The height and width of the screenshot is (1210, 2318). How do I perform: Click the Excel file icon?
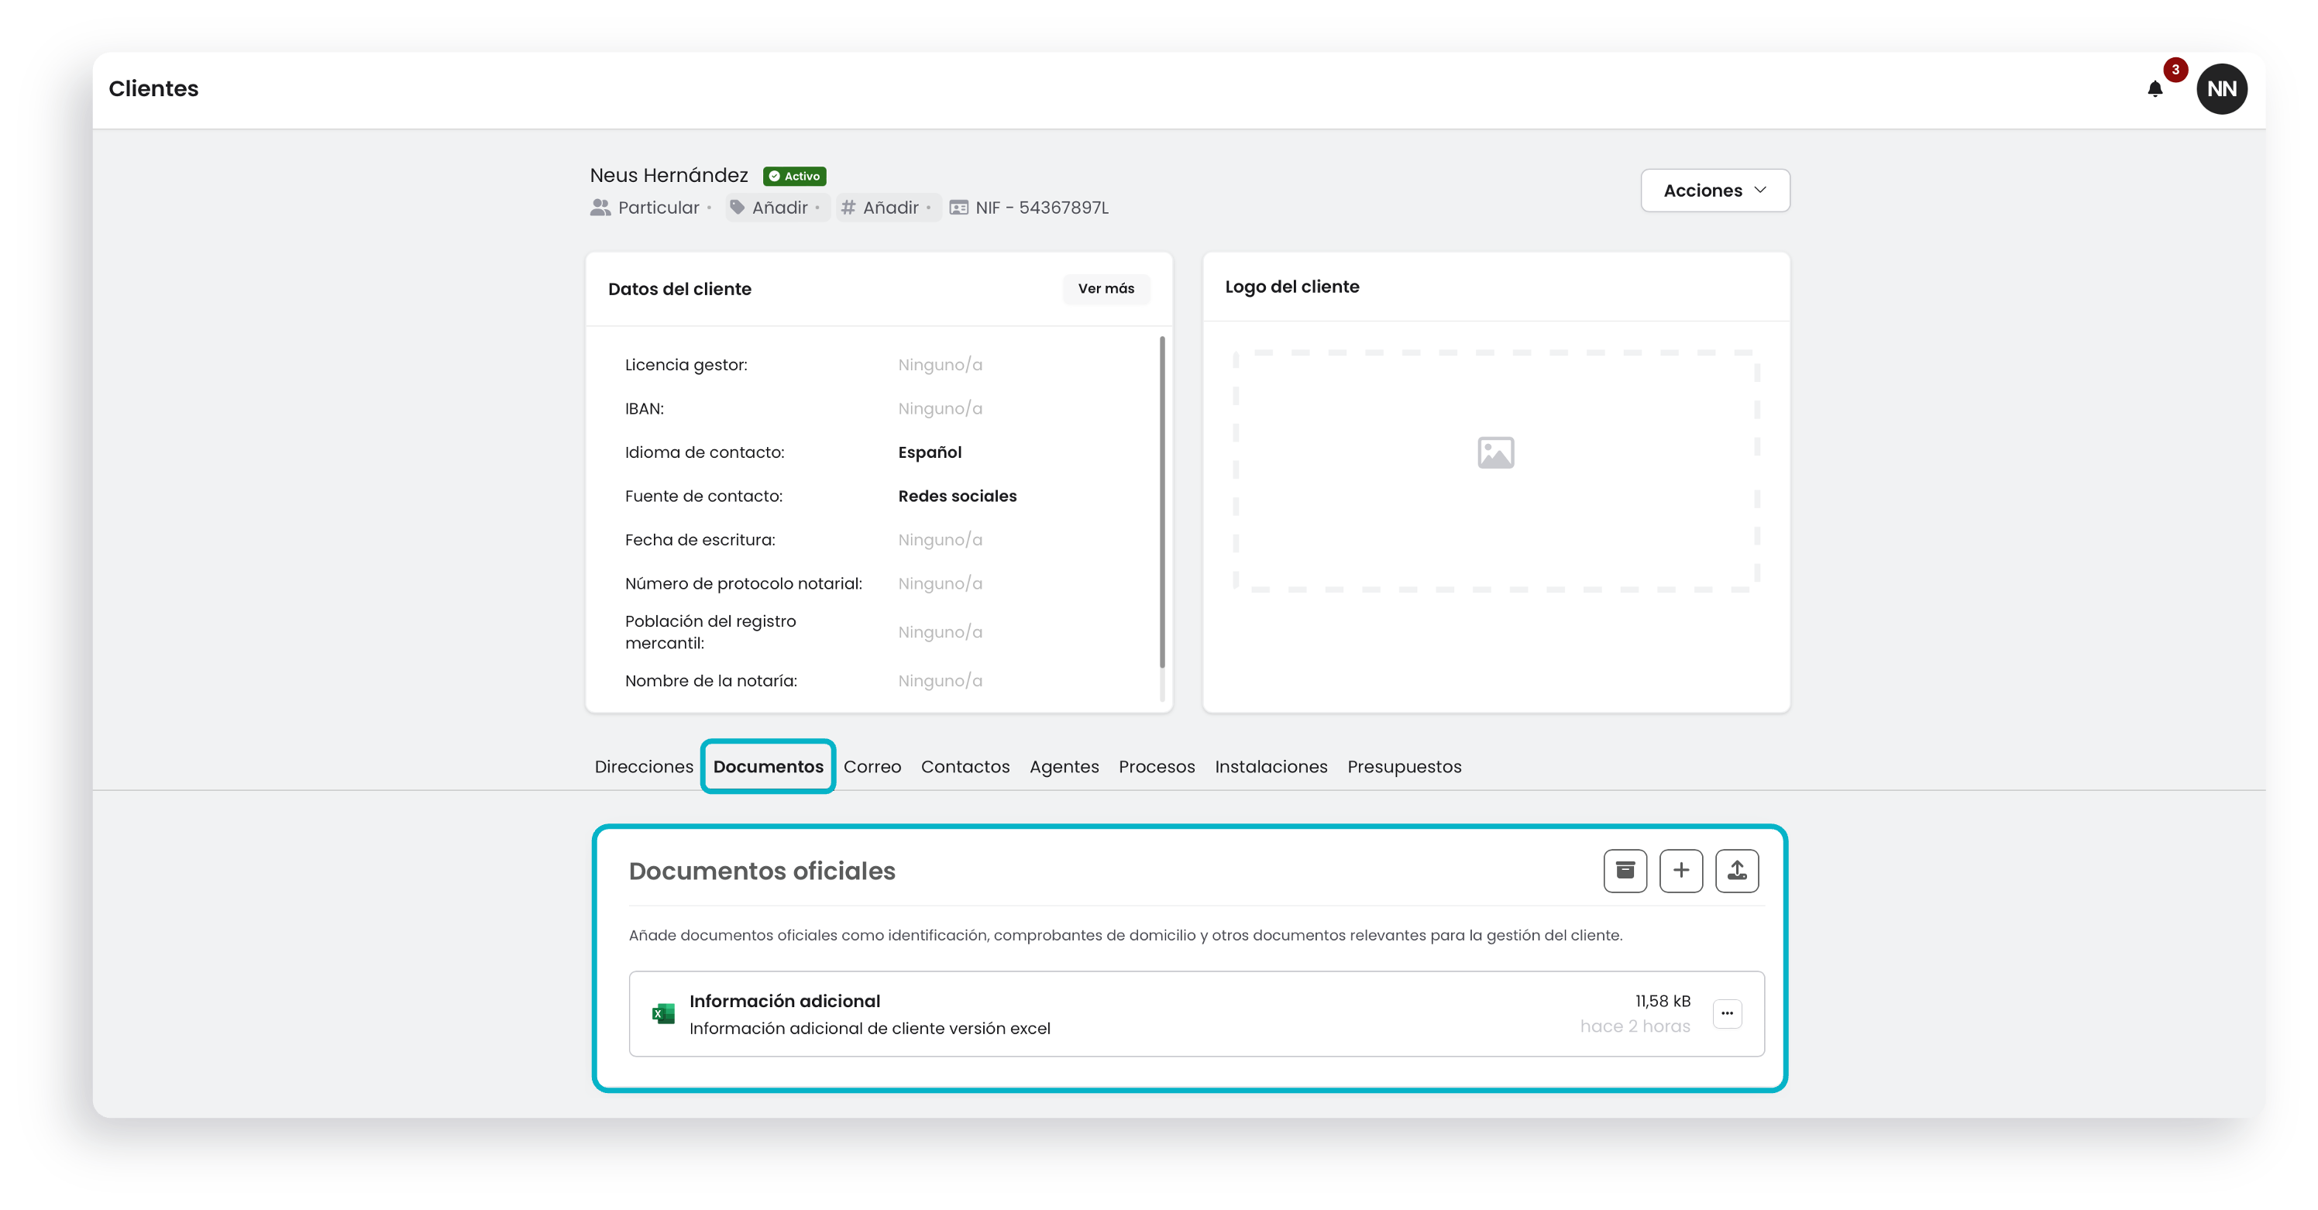click(663, 1014)
